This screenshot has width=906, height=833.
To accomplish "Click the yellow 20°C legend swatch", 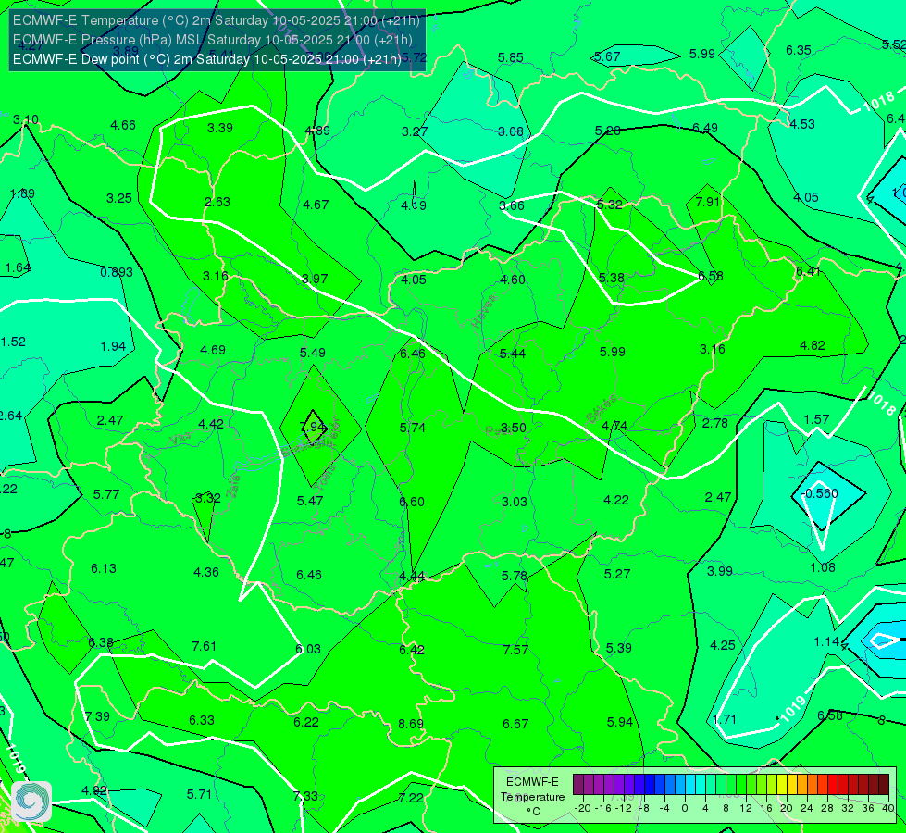I will pos(782,785).
